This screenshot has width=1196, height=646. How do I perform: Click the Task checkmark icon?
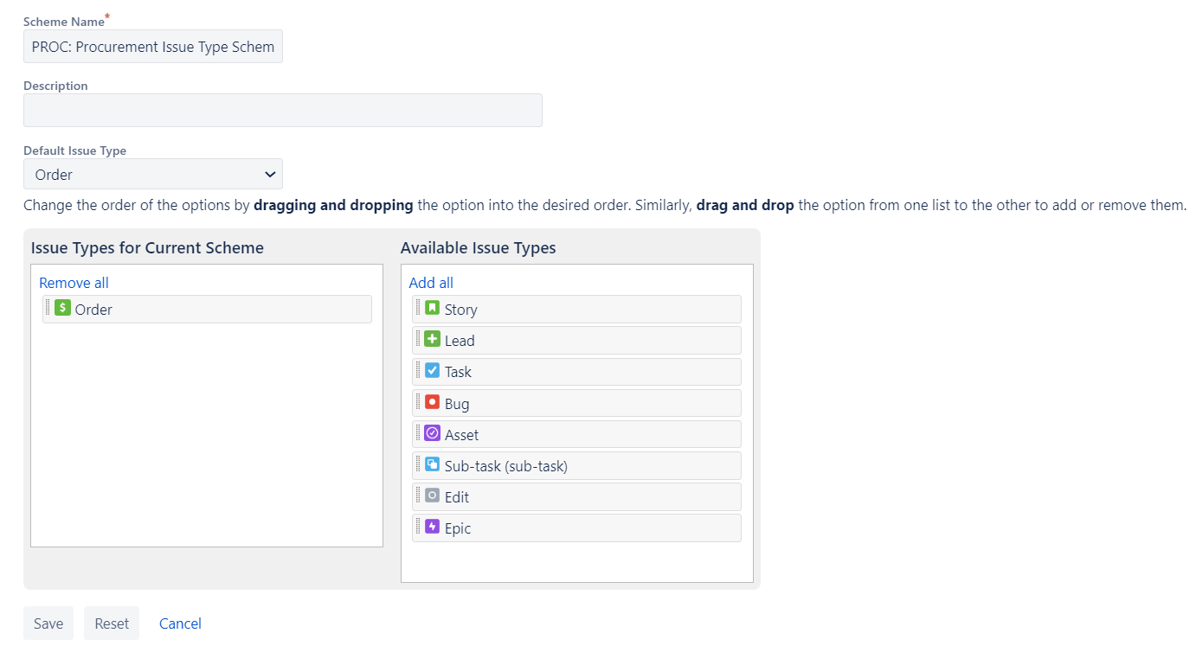point(432,371)
